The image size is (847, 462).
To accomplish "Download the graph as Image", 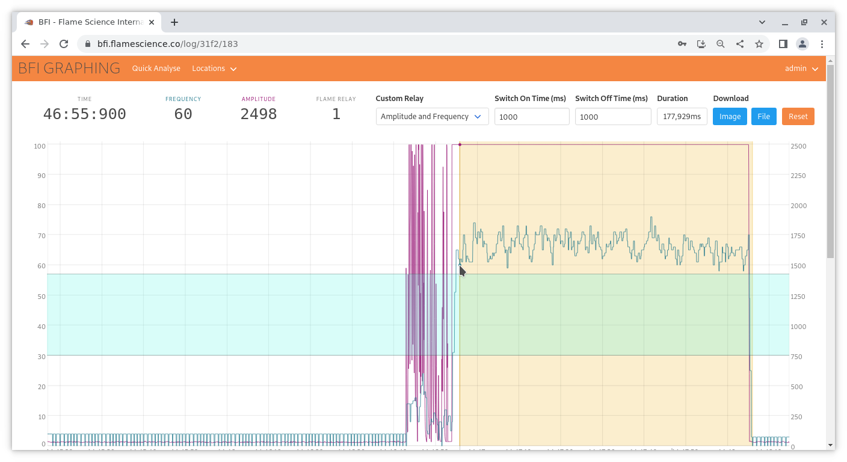I will [730, 117].
